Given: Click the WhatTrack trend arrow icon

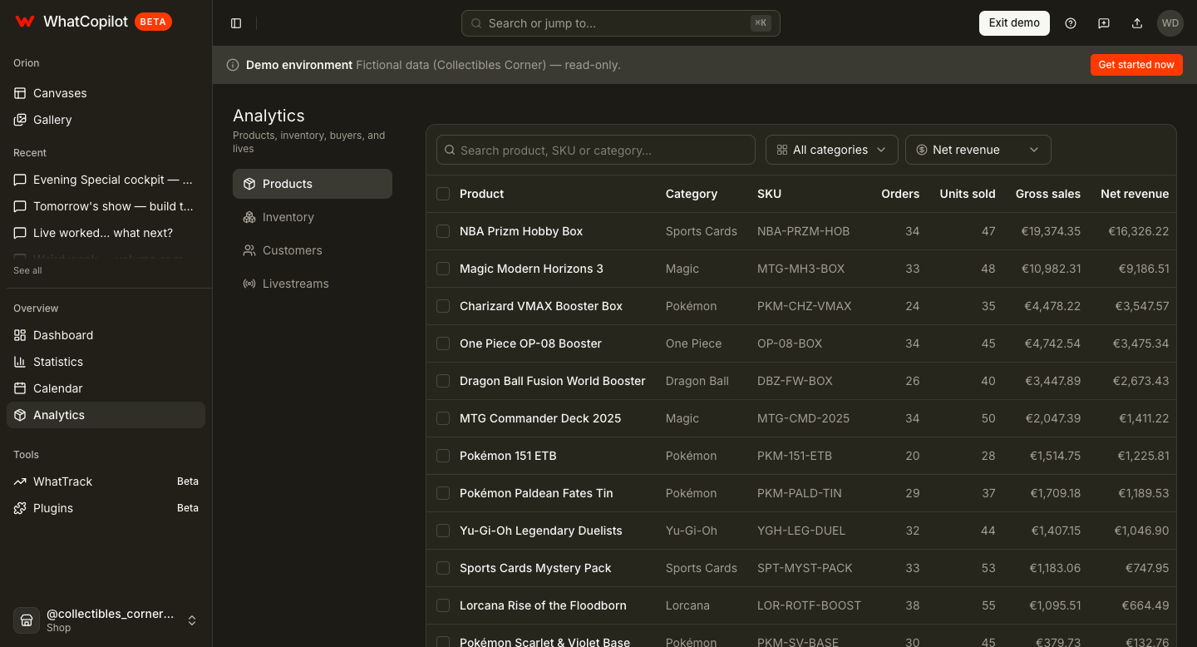Looking at the screenshot, I should coord(20,482).
